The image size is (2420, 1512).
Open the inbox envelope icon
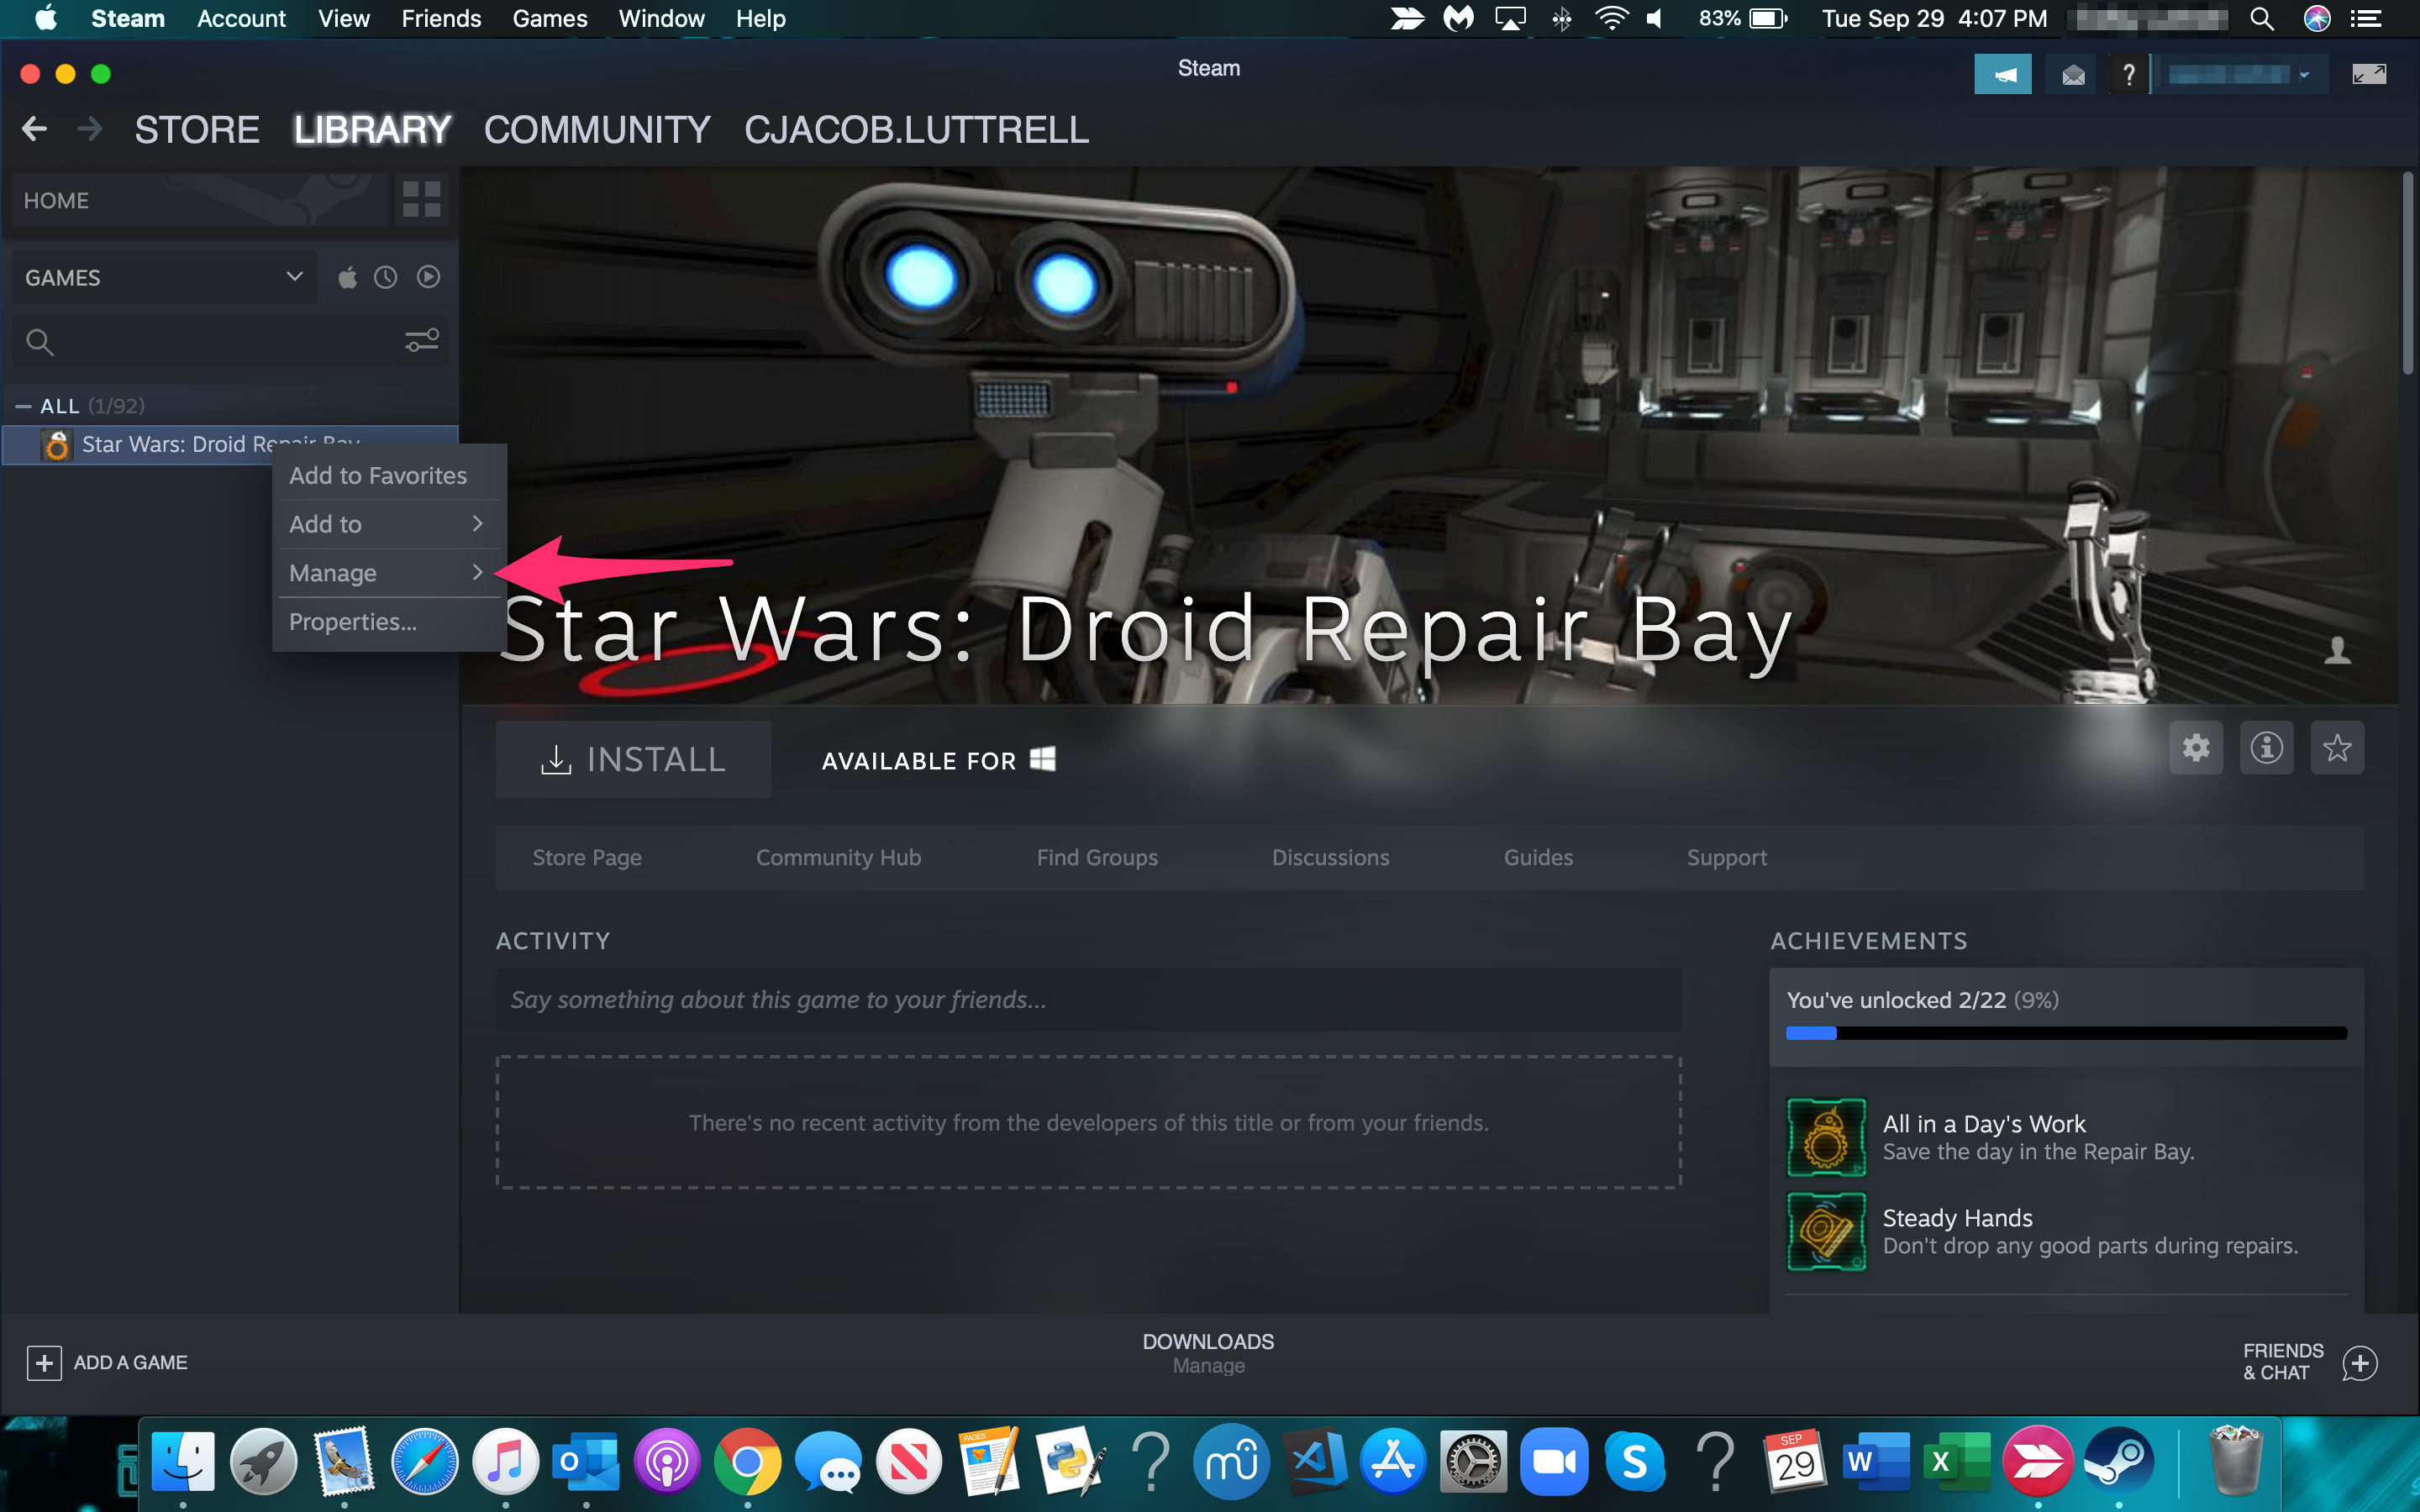[2073, 75]
